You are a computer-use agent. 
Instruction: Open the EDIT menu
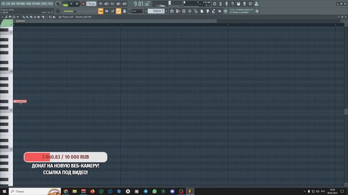8,4
